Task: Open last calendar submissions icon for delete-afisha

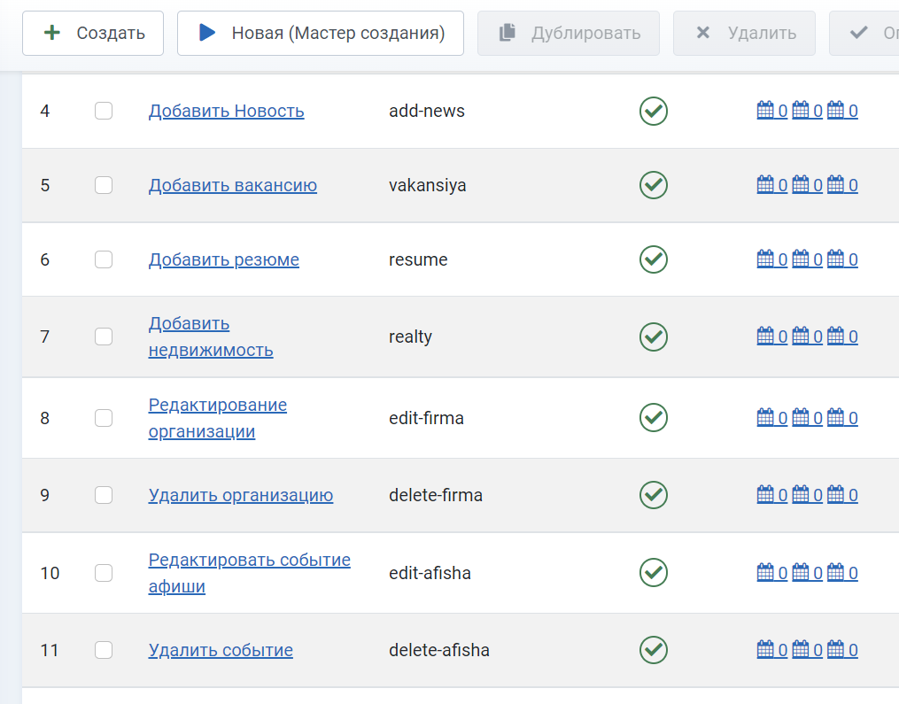Action: [835, 650]
